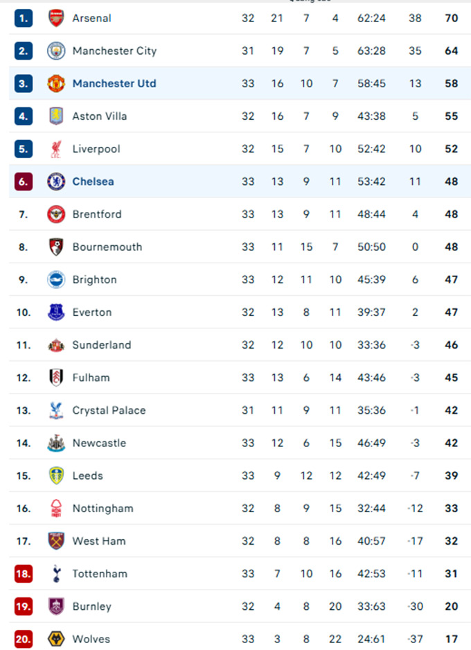
Task: Click the Manchester City club crest
Action: pyautogui.click(x=56, y=51)
